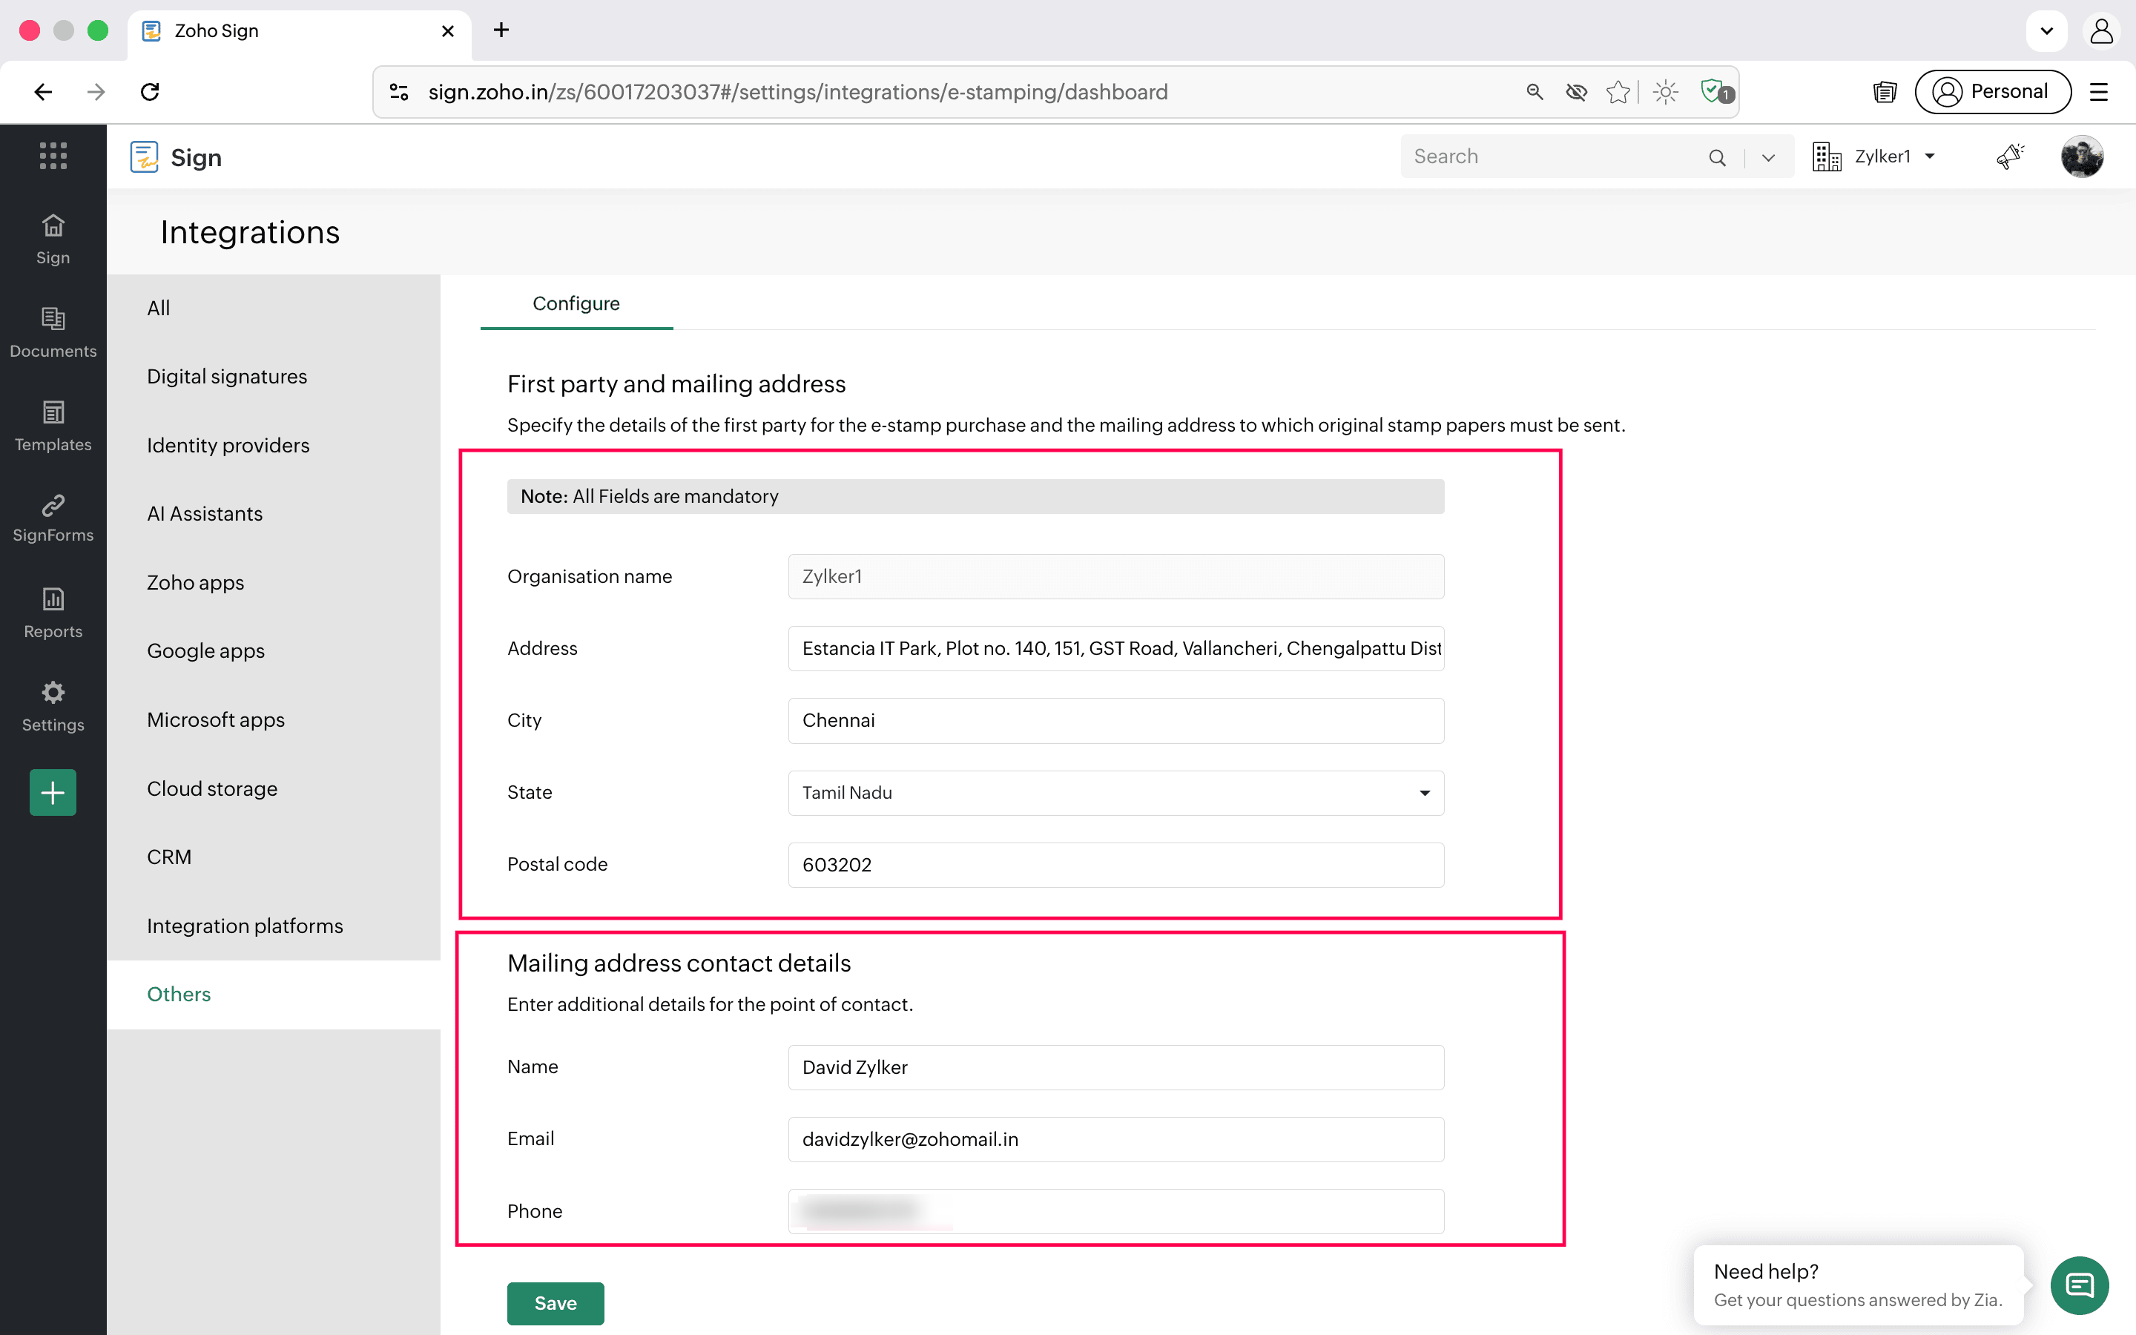Click the Save button
This screenshot has width=2136, height=1335.
click(556, 1302)
